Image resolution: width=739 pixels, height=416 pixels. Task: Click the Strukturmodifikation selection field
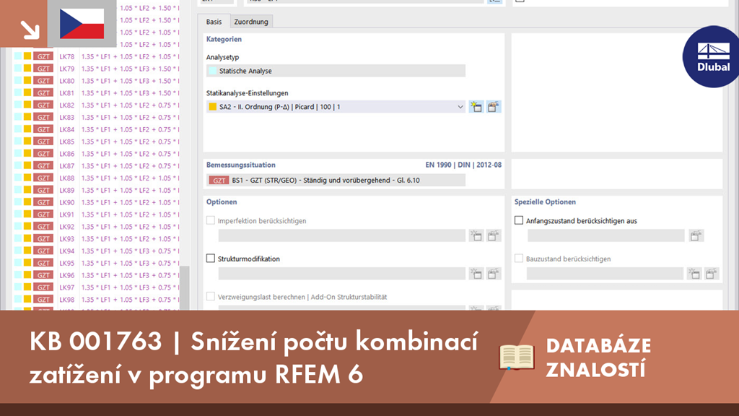pos(341,274)
